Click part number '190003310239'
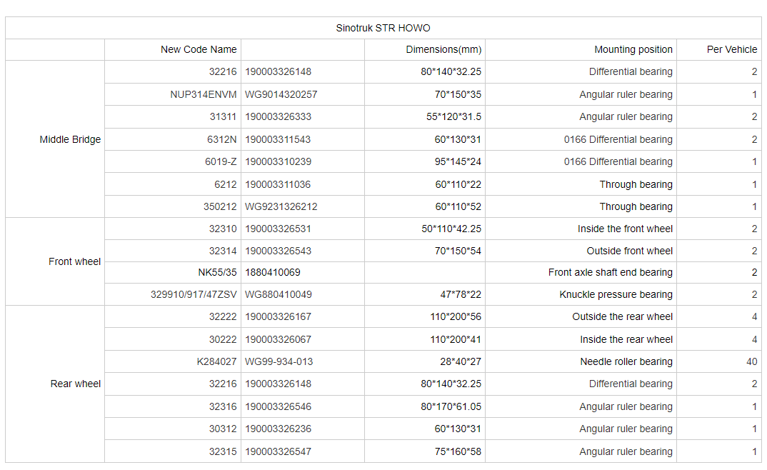This screenshot has width=767, height=470. (x=279, y=161)
